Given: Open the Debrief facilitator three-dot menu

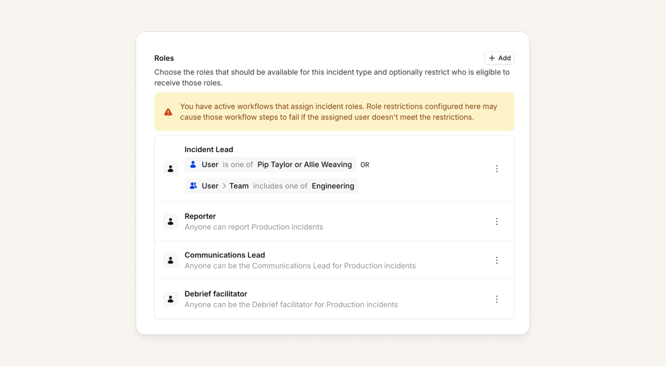Looking at the screenshot, I should (x=497, y=299).
